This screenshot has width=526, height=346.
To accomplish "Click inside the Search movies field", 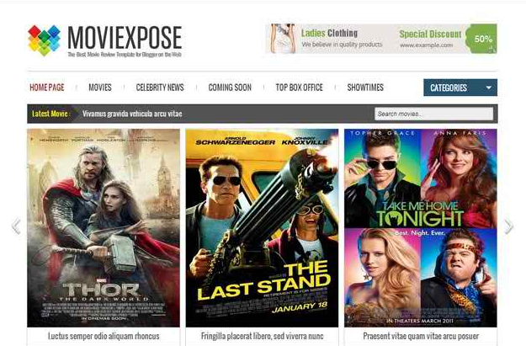I will [x=433, y=114].
